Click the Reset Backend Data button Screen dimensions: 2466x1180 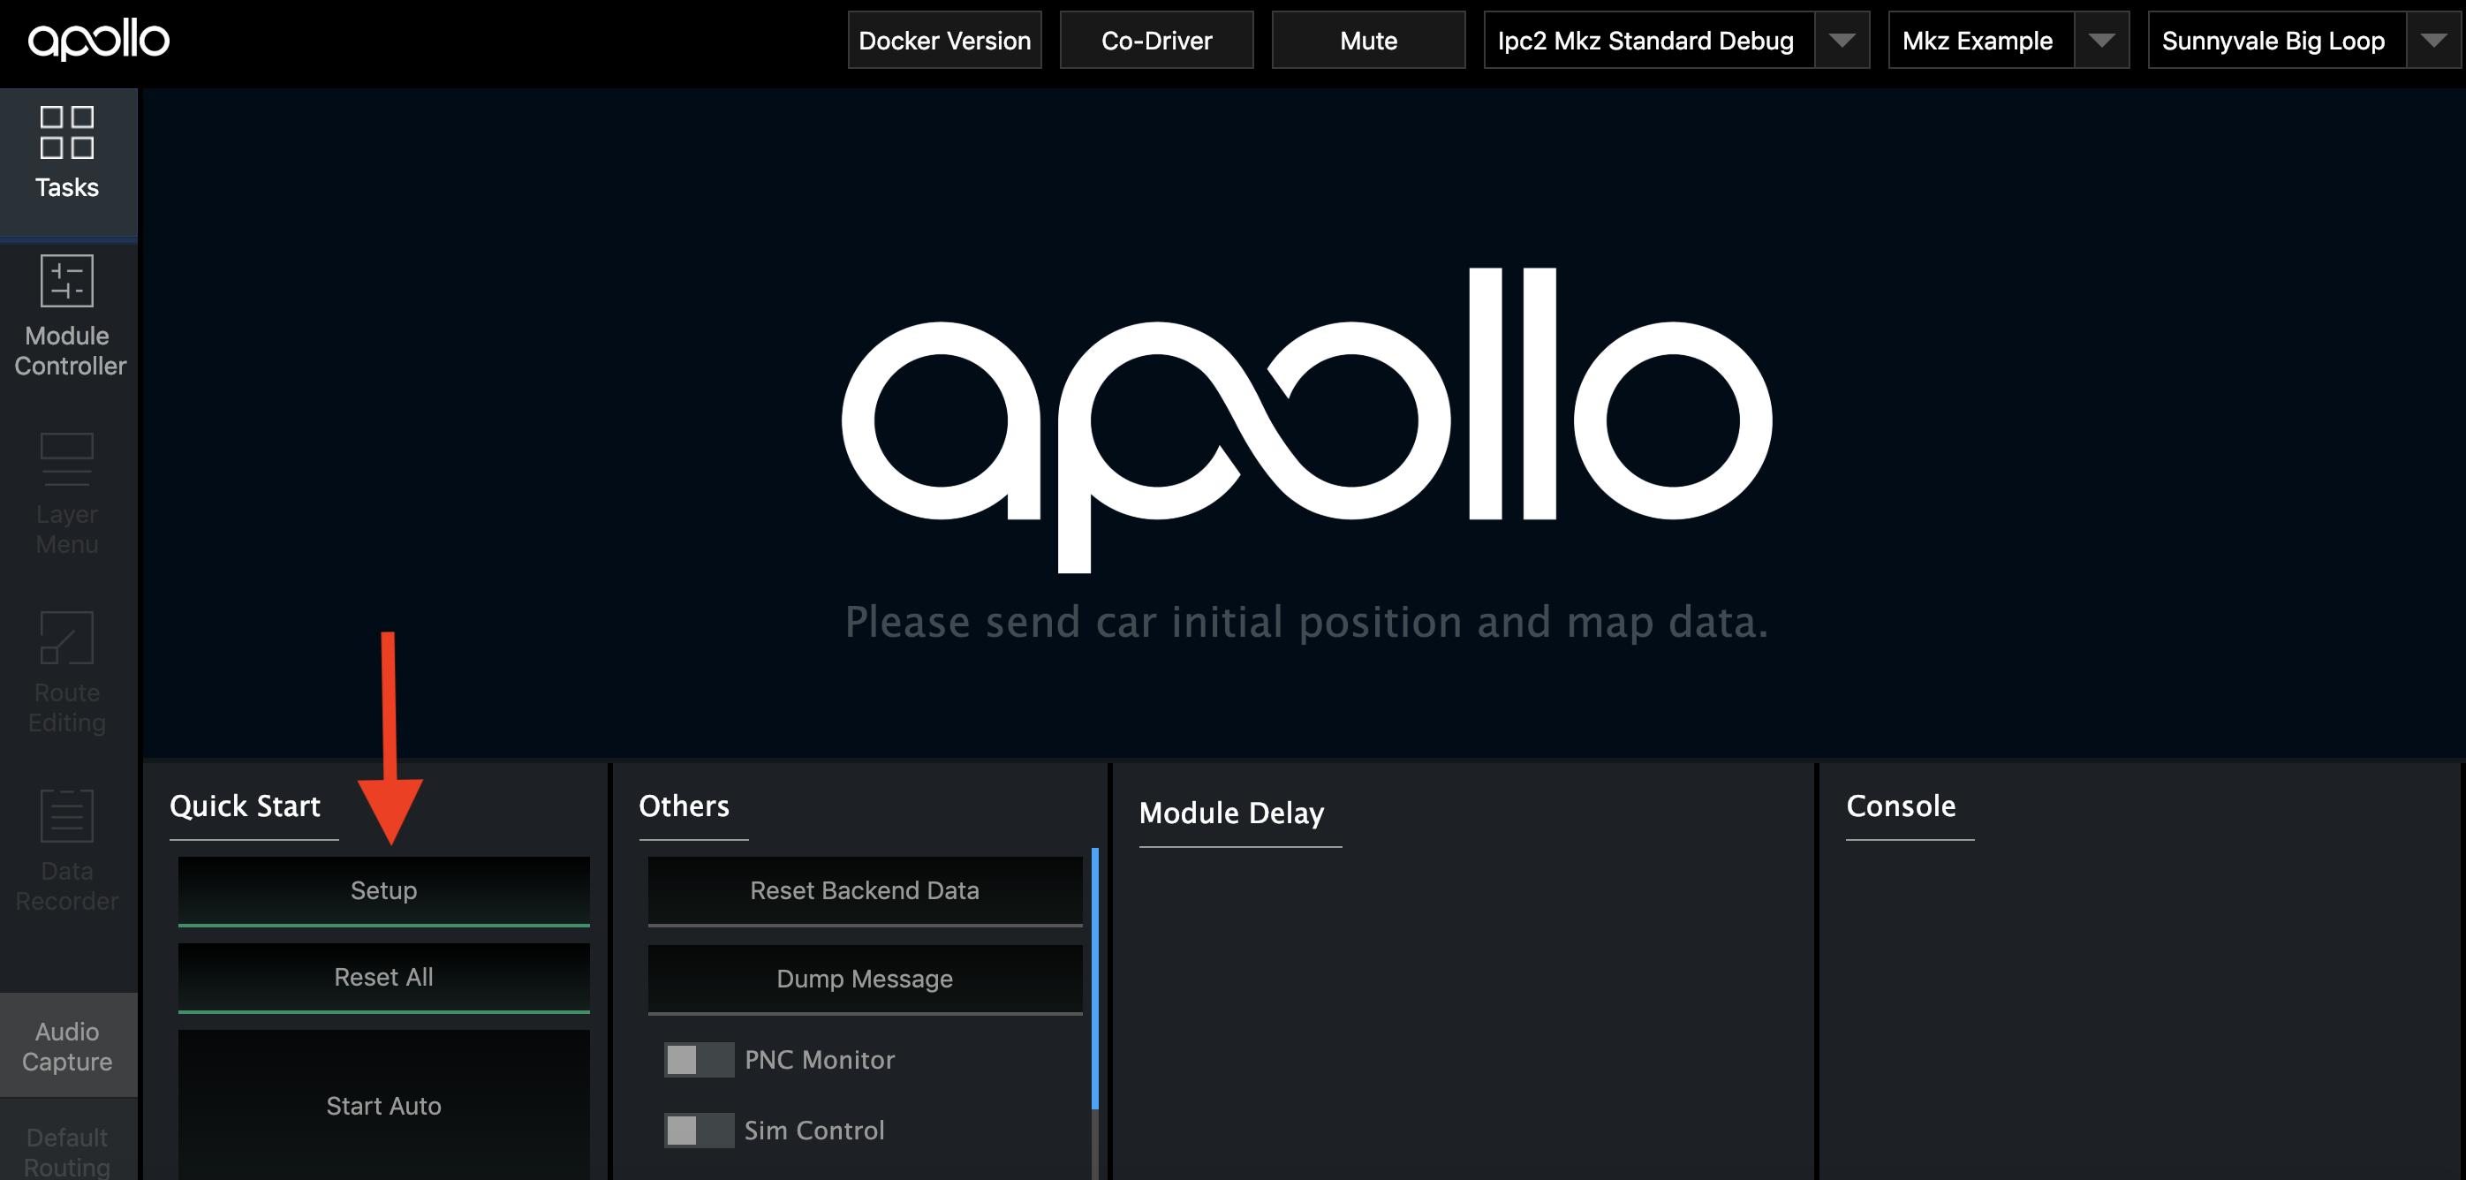tap(865, 890)
